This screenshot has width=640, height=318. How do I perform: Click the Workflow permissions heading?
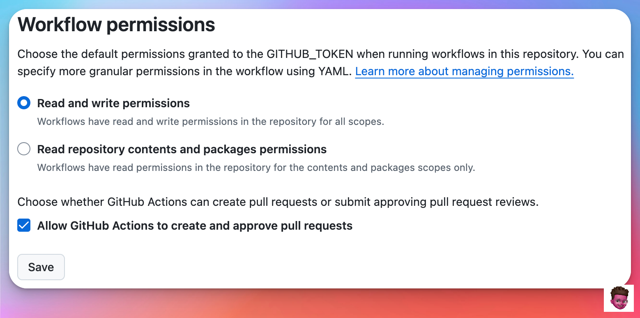click(x=116, y=24)
